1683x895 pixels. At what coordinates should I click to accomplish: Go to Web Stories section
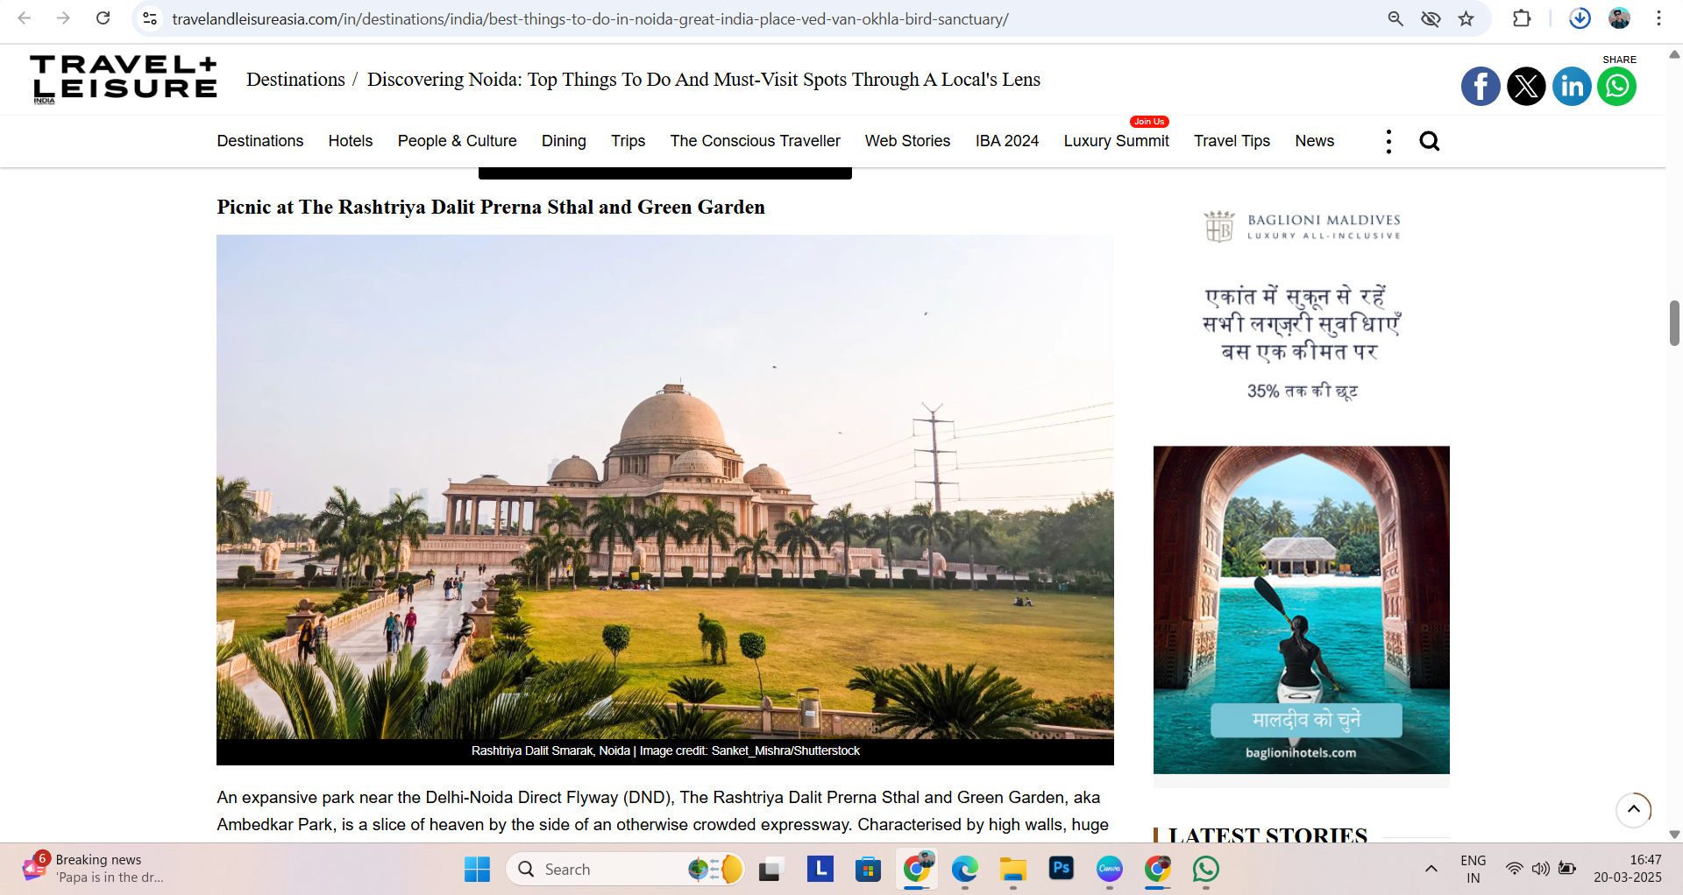click(907, 141)
